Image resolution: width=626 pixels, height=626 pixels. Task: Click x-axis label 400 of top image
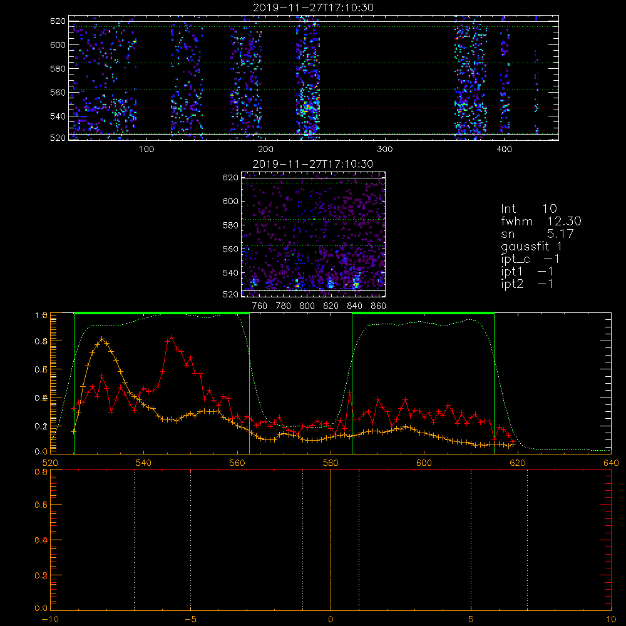point(504,150)
